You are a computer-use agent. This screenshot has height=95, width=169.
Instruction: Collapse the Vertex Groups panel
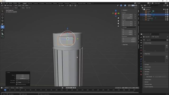[x=148, y=43]
